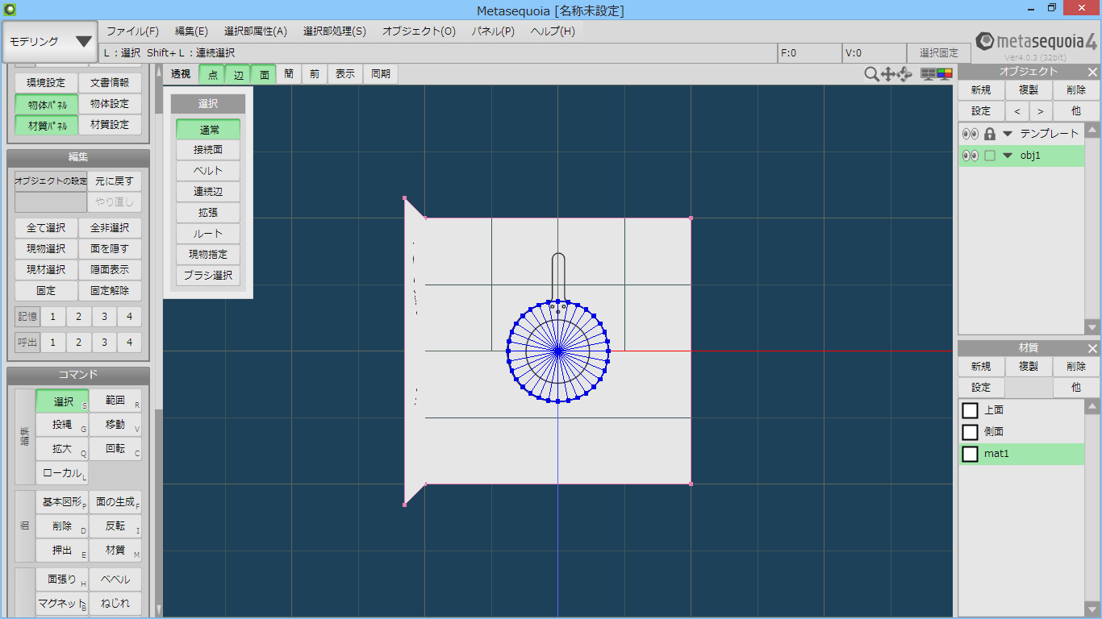Viewport: 1102px width, 619px height.
Task: Toggle 辺 edge display button
Action: point(238,74)
